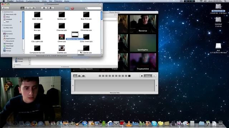Select 4-up photo mode in Photo Booth
229x128 pixels.
click(x=79, y=76)
